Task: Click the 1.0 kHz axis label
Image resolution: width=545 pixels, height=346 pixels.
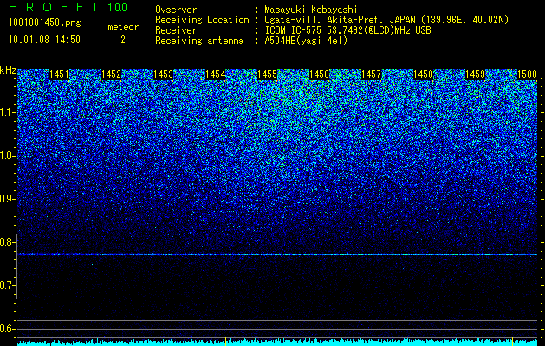Action: coord(7,157)
